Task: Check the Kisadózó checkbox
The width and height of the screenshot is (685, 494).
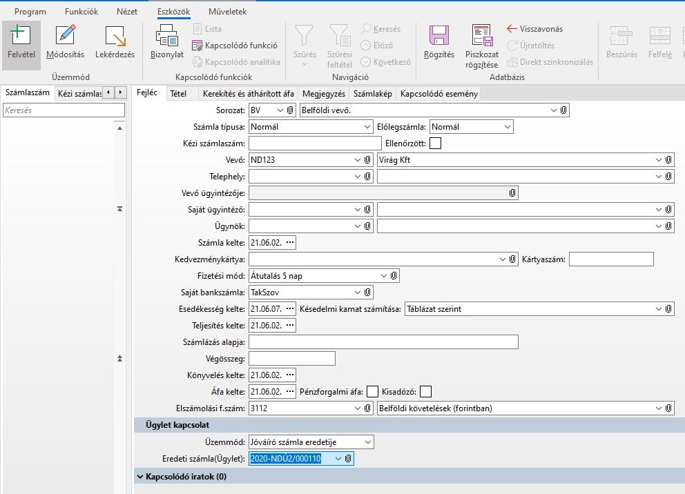Action: click(x=425, y=392)
